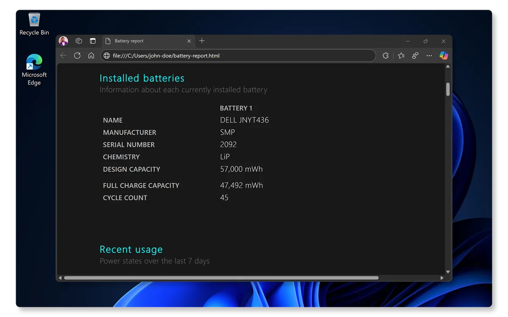The image size is (508, 317).
Task: Click the DESIGN CAPACITY row label
Action: coord(132,169)
